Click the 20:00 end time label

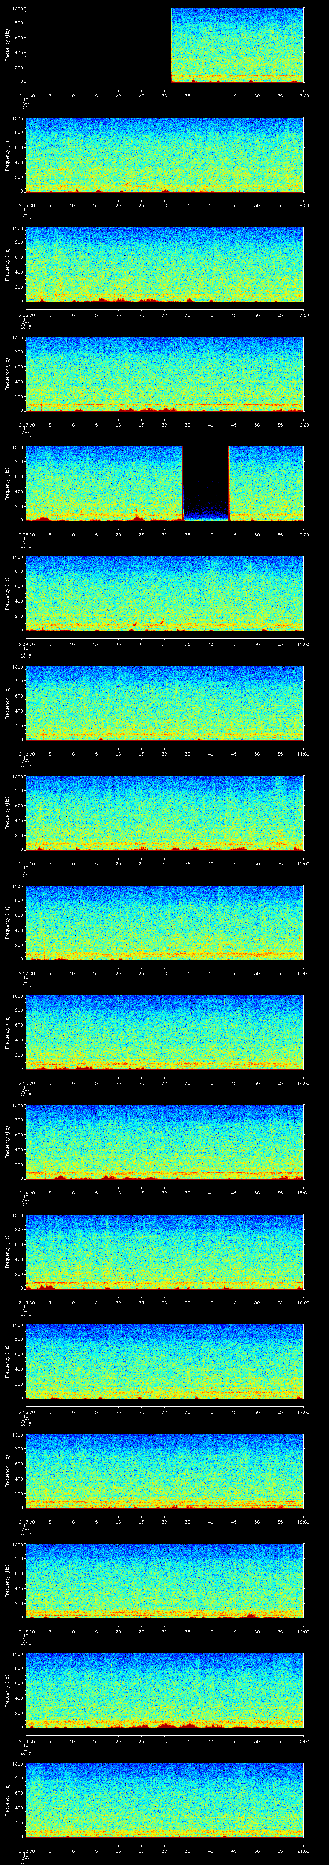coord(304,1741)
